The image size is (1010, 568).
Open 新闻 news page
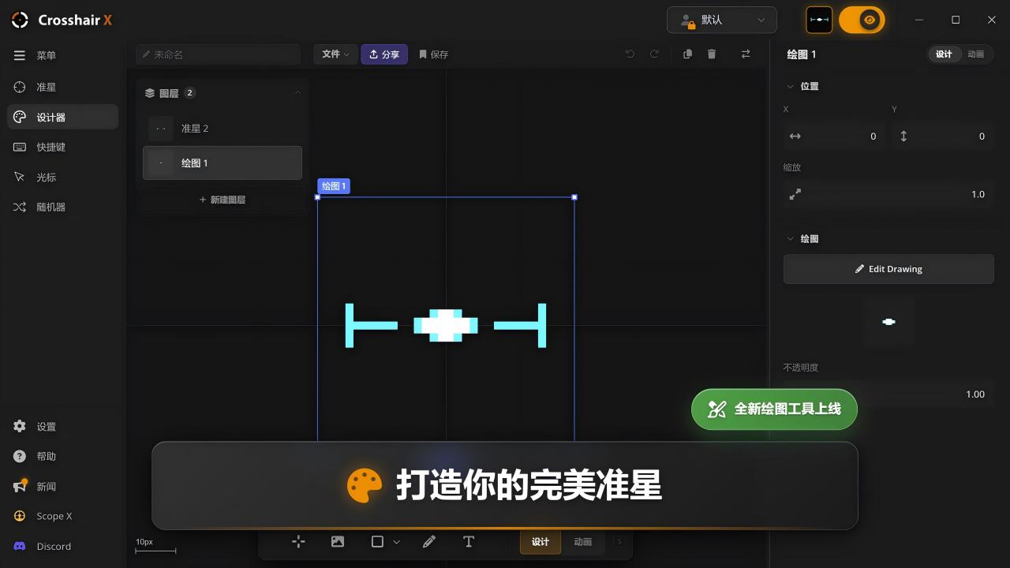[62, 486]
